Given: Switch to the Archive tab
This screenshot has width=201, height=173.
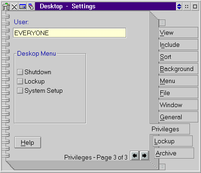Looking at the screenshot, I should pos(174,153).
